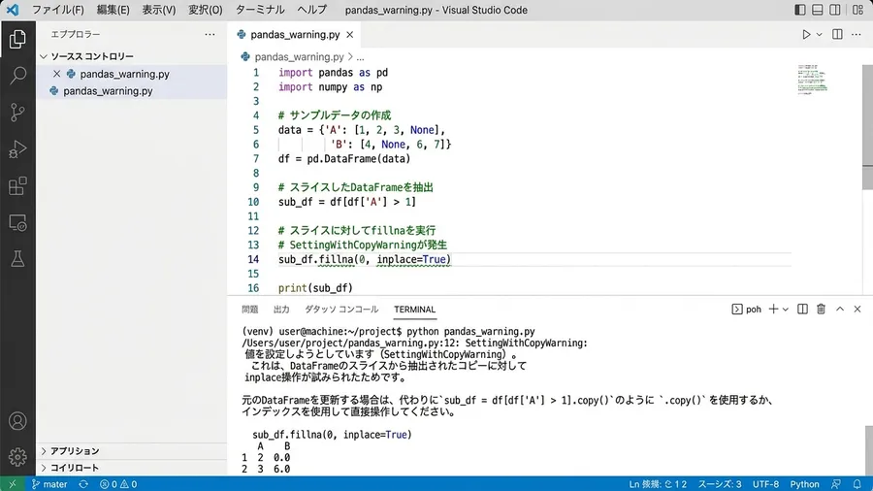Open the ファイル(F) menu
Image resolution: width=873 pixels, height=491 pixels.
click(x=58, y=10)
